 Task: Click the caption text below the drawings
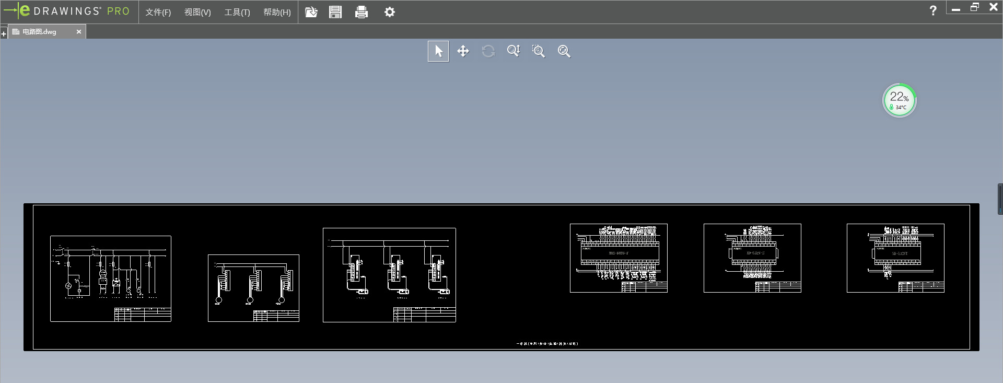pyautogui.click(x=547, y=344)
